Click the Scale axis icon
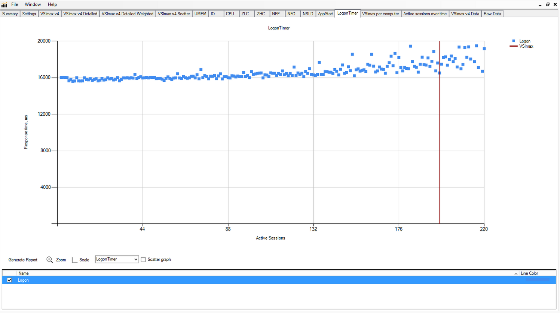Screen dimensions: 560x313 tap(74, 260)
